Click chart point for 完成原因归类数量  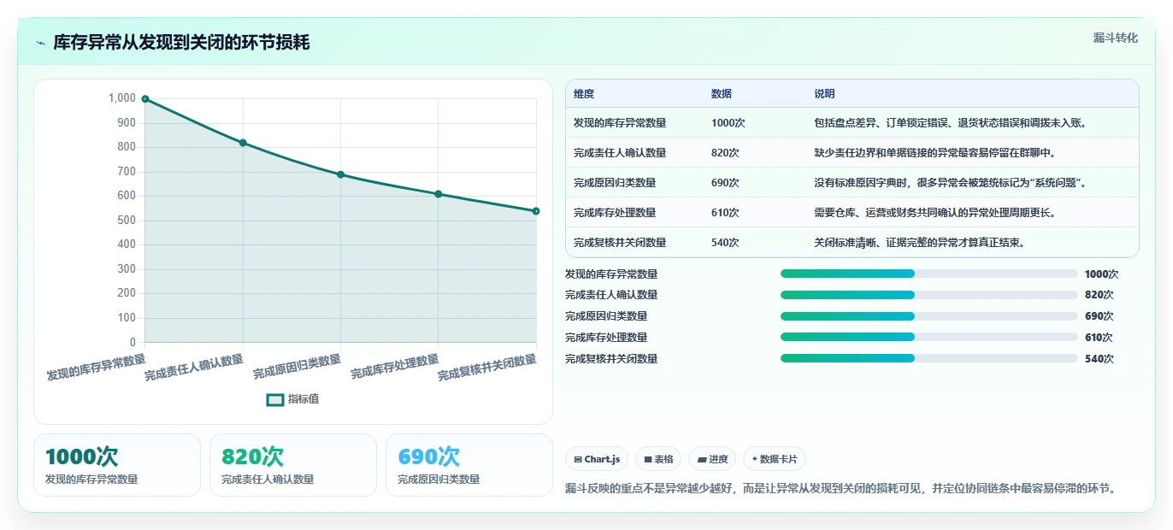pos(340,174)
